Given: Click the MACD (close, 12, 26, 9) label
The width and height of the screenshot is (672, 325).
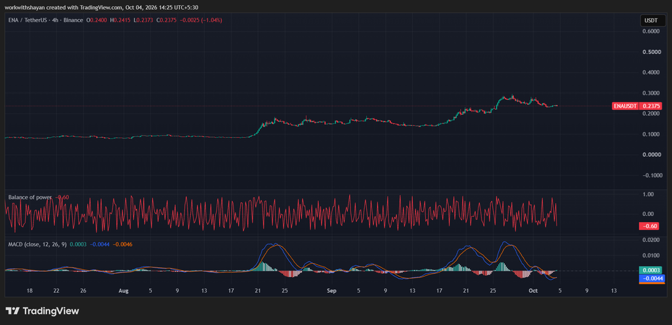Looking at the screenshot, I should [x=37, y=244].
